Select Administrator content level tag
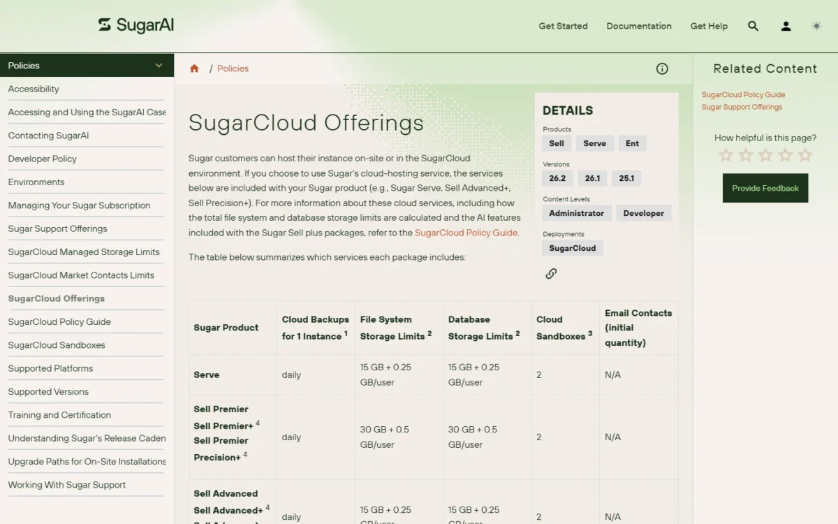Image resolution: width=838 pixels, height=524 pixels. point(576,213)
